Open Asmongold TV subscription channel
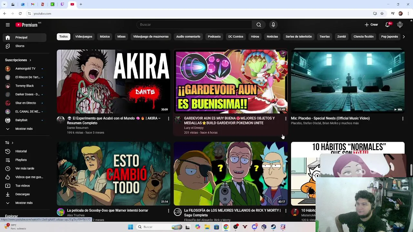The height and width of the screenshot is (232, 413). [25, 69]
